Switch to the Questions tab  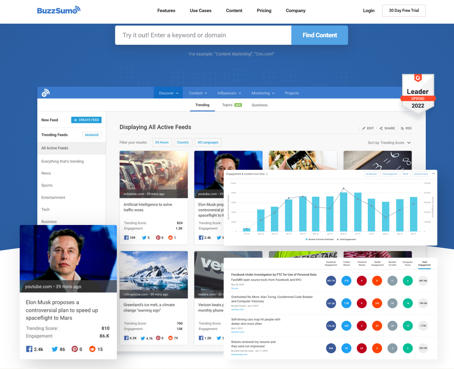pos(259,105)
